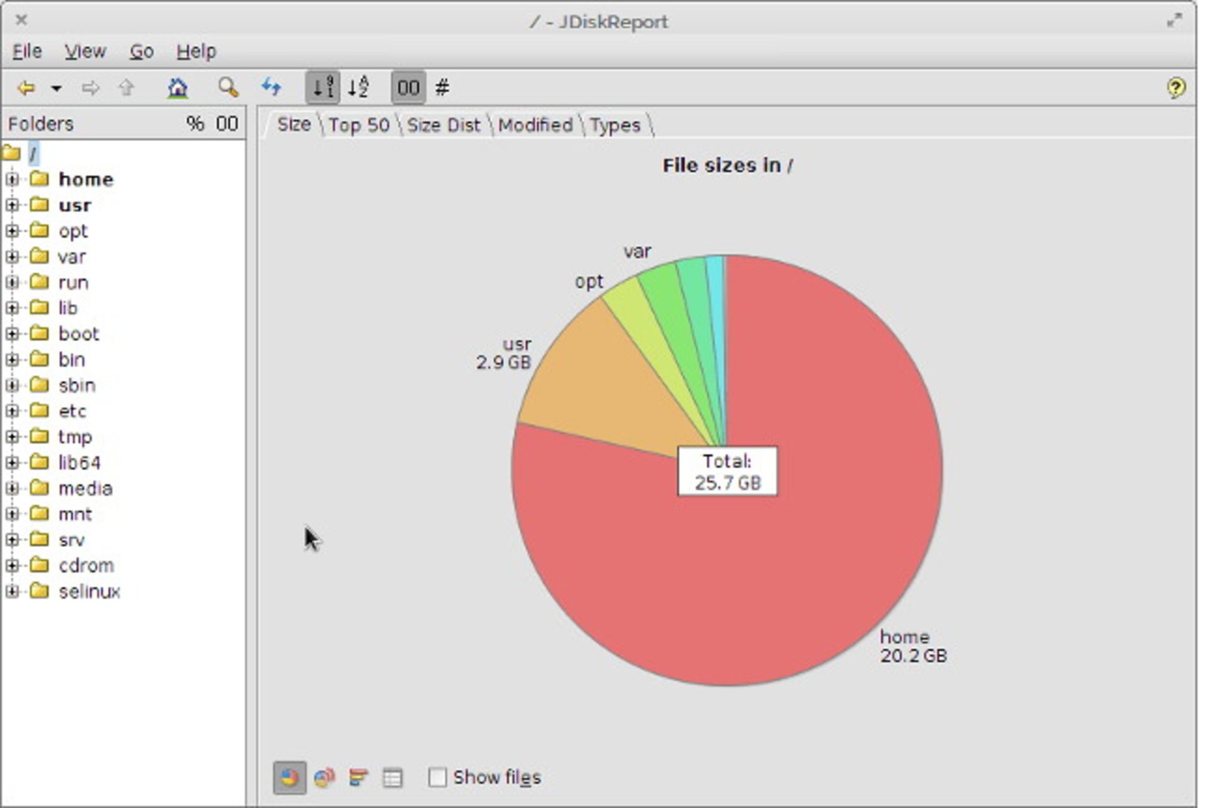Select the srv folder label

pyautogui.click(x=72, y=540)
